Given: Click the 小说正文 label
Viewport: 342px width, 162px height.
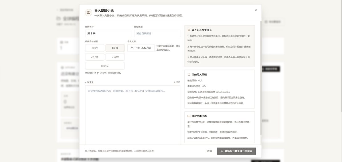Looking at the screenshot, I should pos(89,82).
